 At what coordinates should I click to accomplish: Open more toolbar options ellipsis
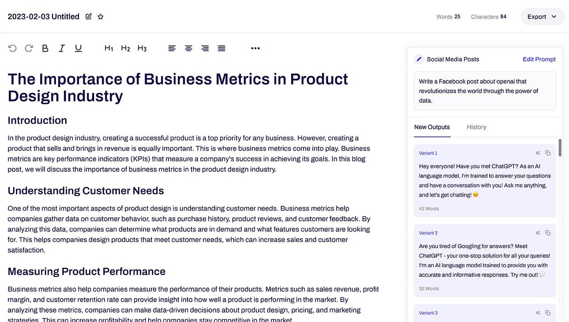tap(255, 48)
